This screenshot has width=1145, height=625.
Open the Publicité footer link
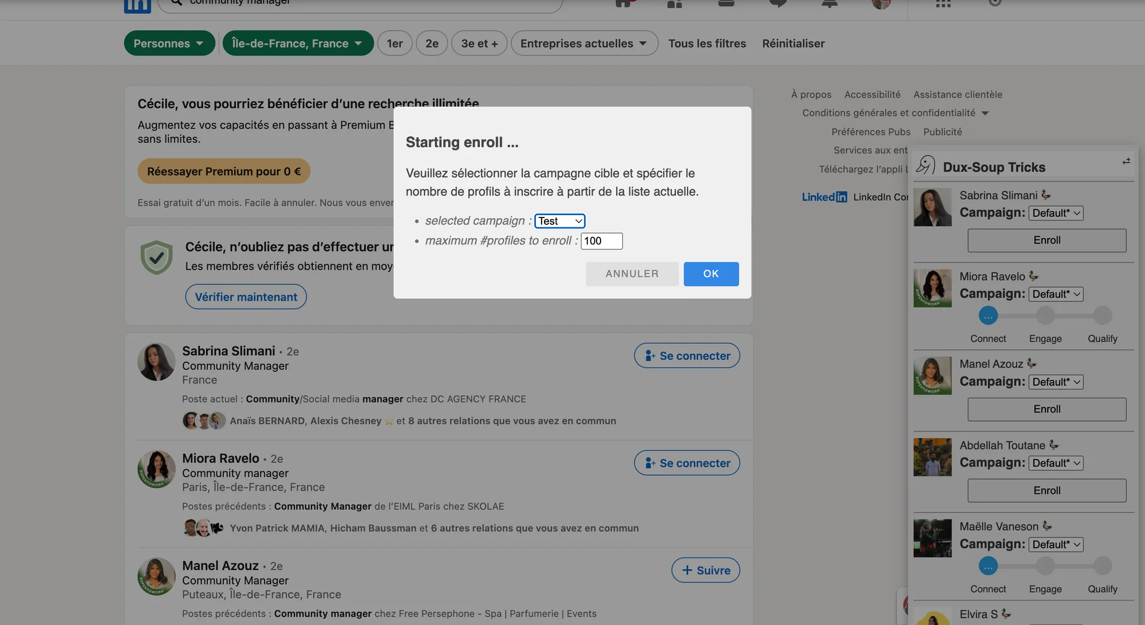(x=942, y=132)
